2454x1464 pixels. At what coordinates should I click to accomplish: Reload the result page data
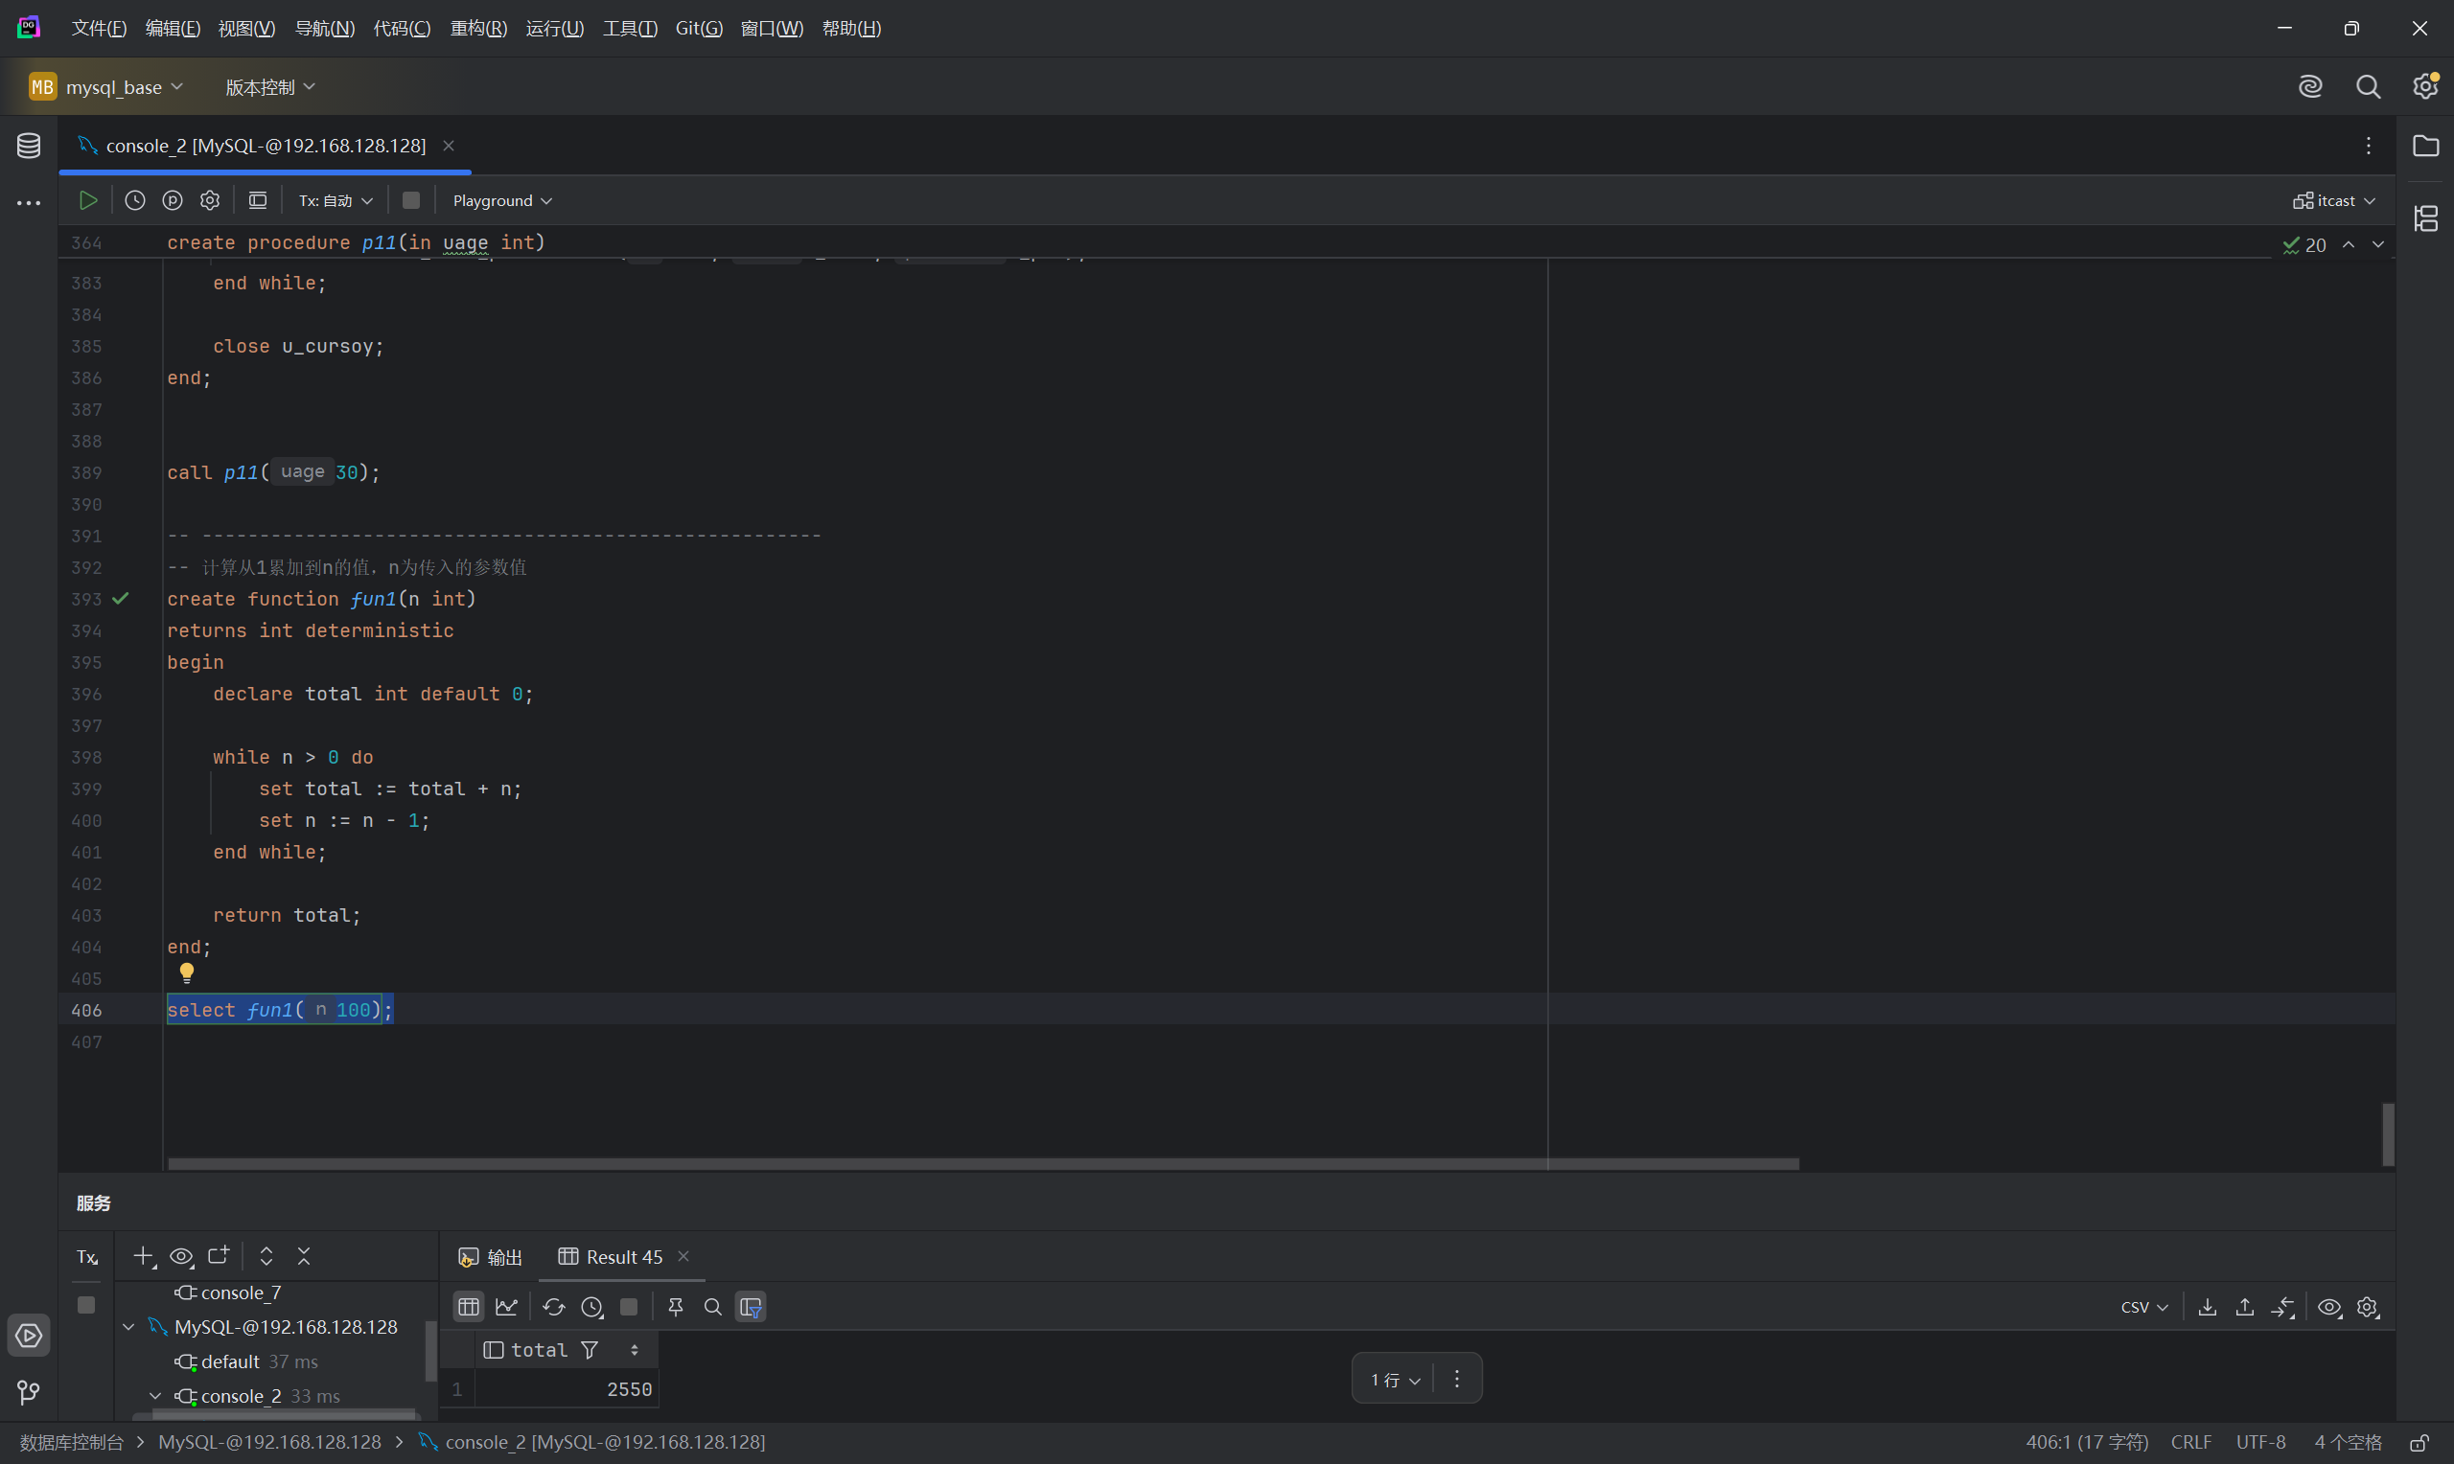click(x=553, y=1307)
